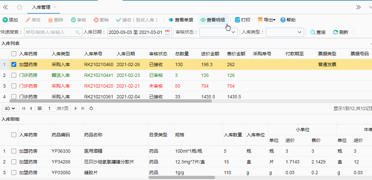Click drug code YP36330
The image size is (372, 180).
(x=61, y=151)
